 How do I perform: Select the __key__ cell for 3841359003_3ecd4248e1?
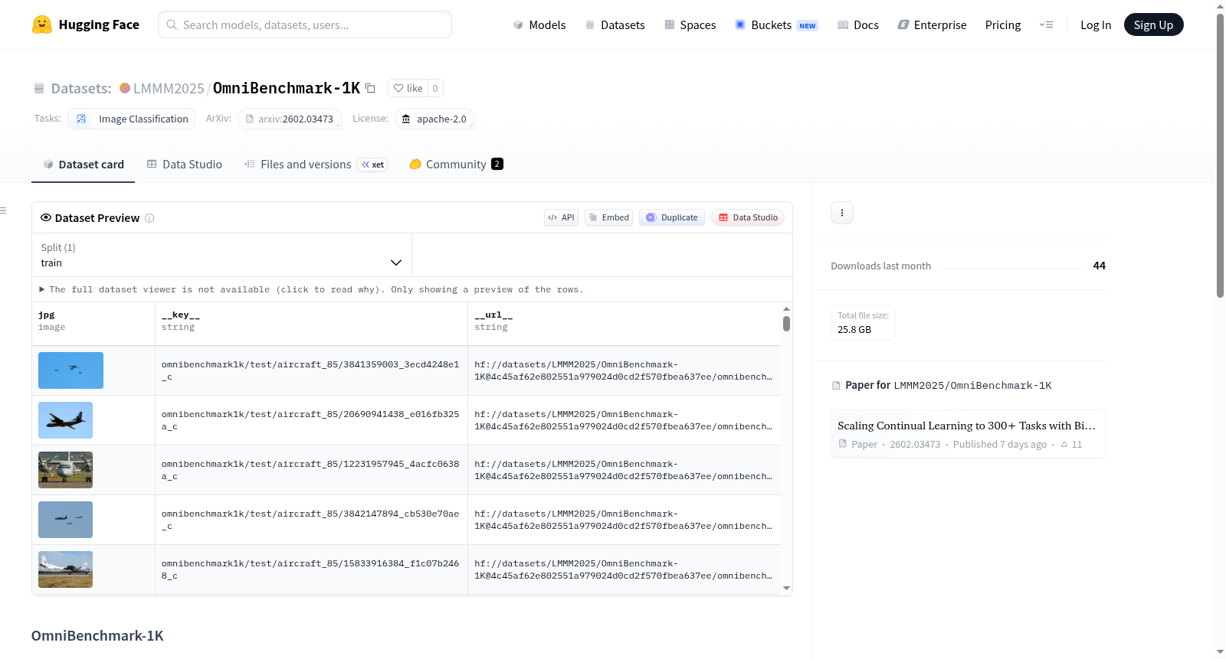point(312,370)
